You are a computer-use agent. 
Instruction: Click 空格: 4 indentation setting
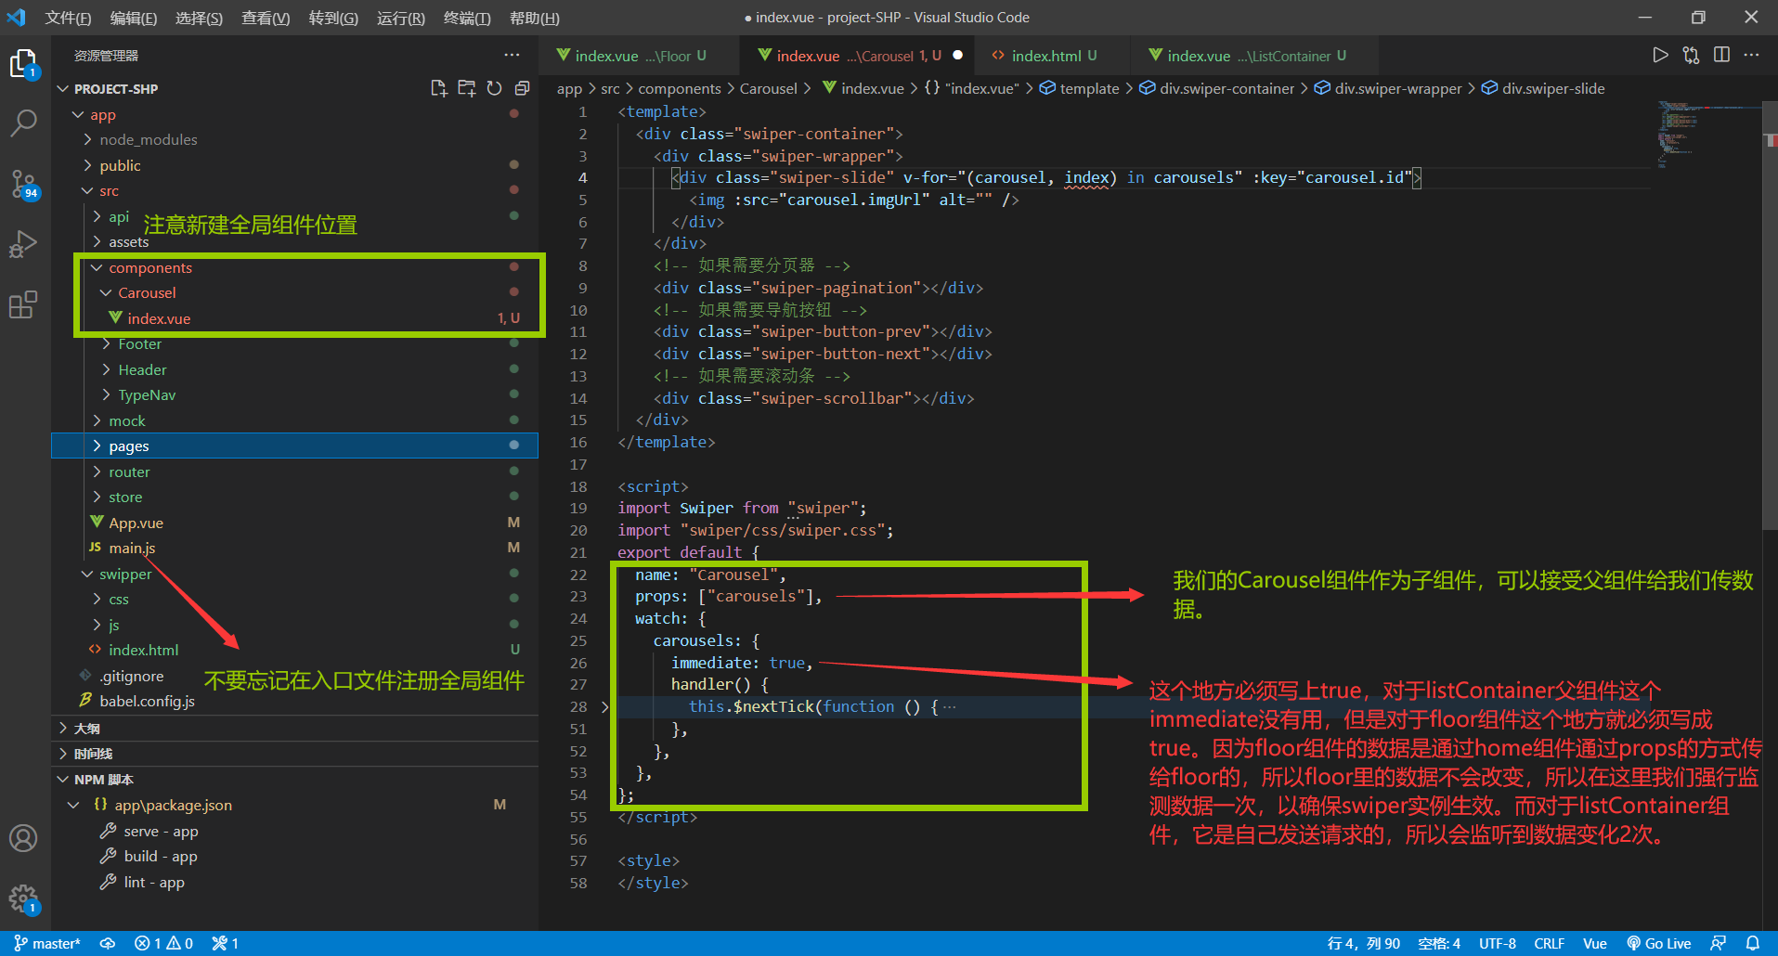1439,943
